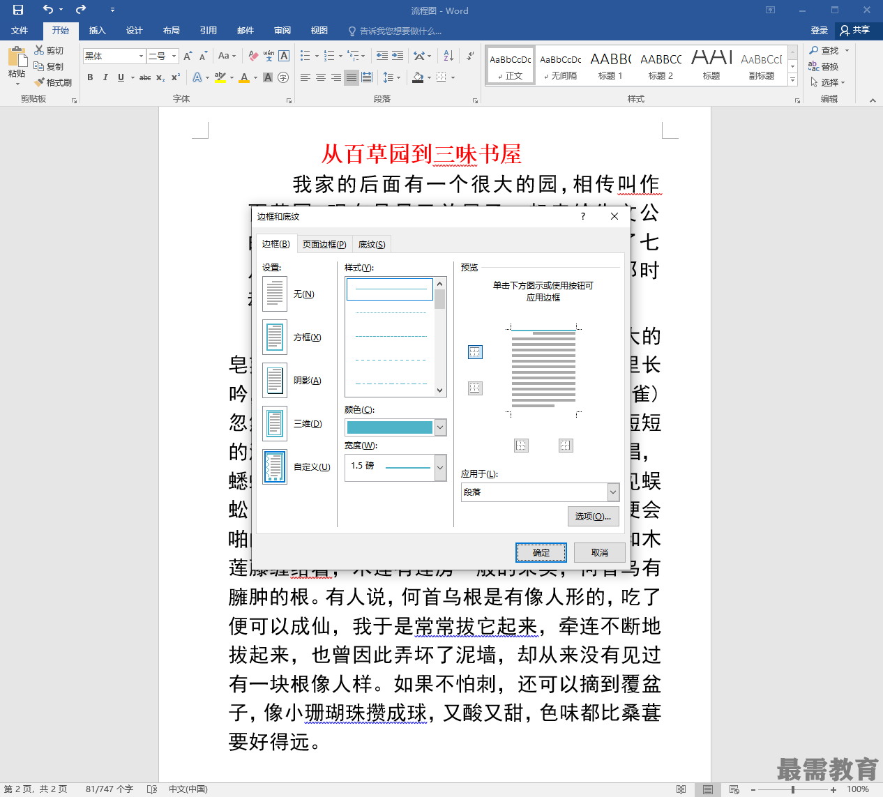Image resolution: width=883 pixels, height=797 pixels.
Task: Open the Find (查找) dropdown arrow
Action: [847, 50]
